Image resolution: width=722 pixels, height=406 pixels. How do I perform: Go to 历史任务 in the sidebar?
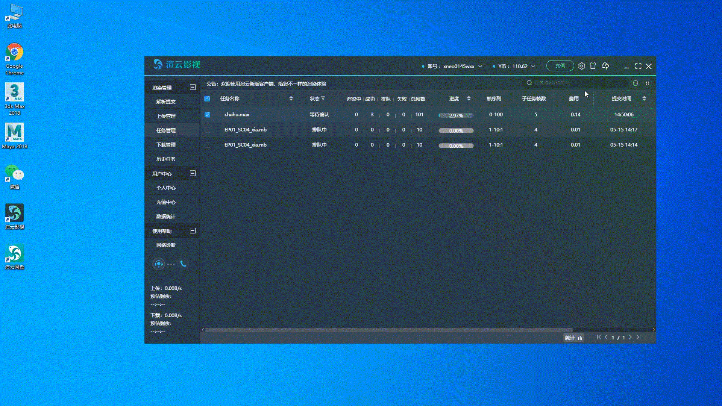pyautogui.click(x=166, y=159)
